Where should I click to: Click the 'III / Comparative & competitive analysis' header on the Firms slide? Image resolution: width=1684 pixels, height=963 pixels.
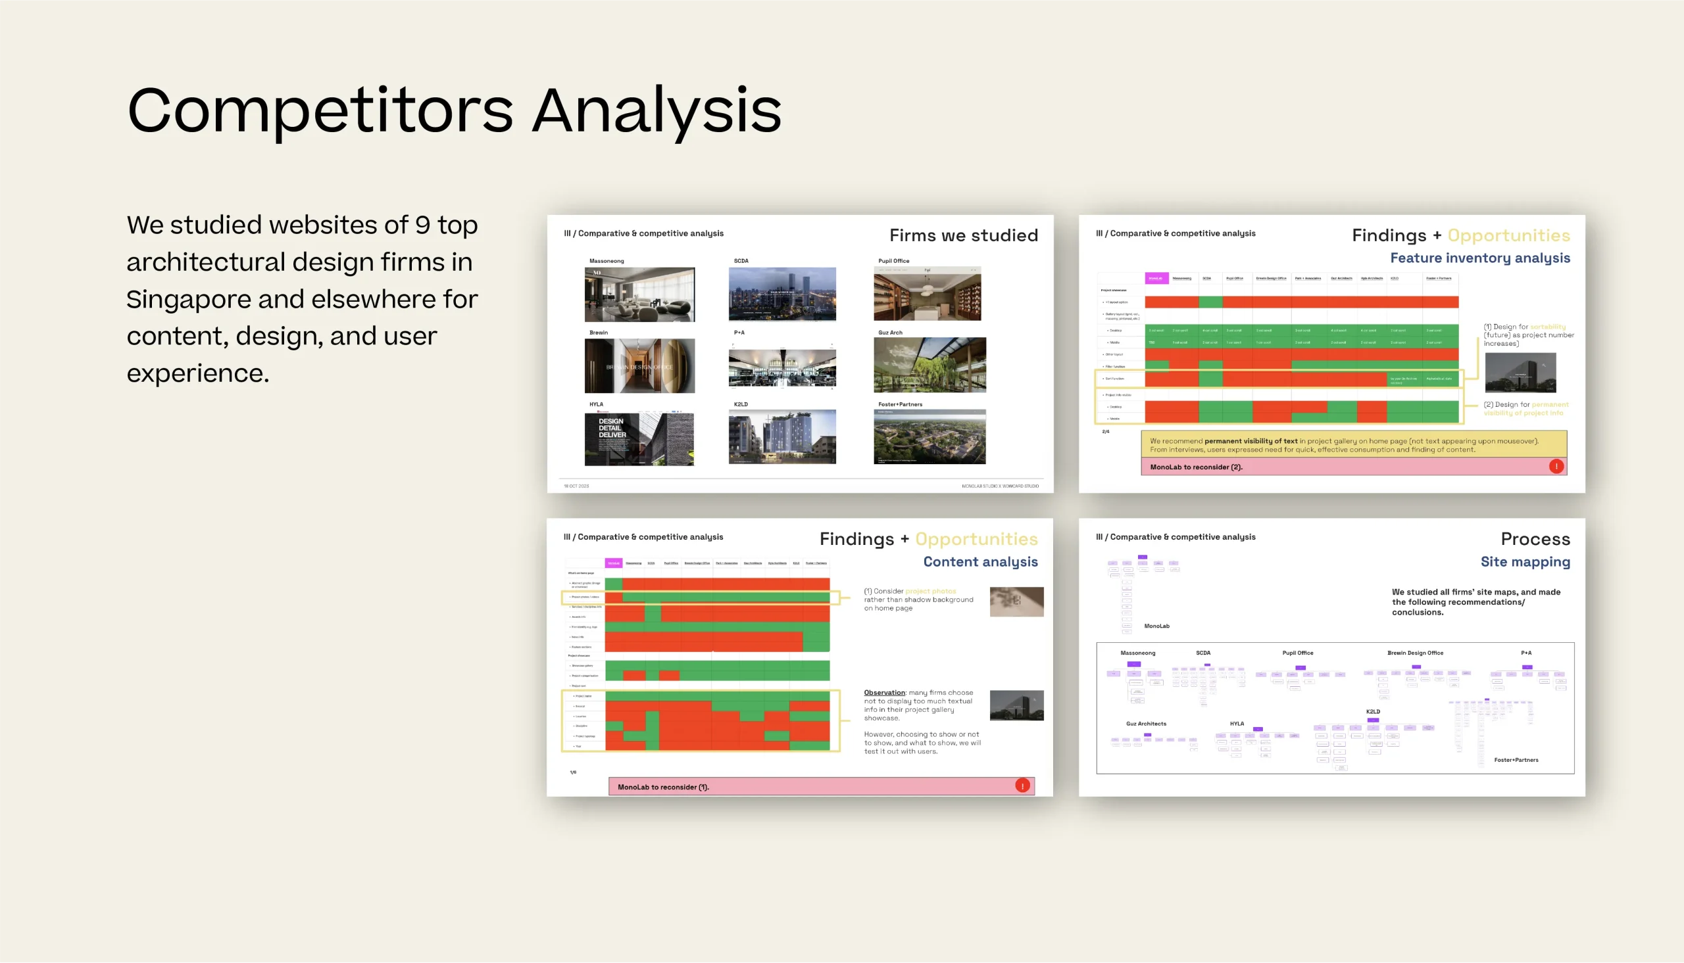click(x=643, y=233)
